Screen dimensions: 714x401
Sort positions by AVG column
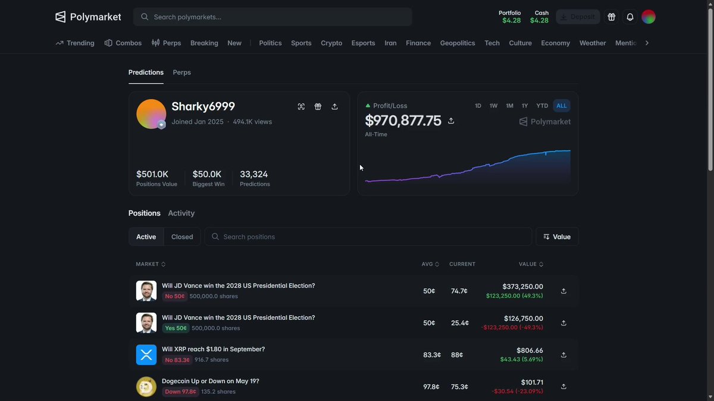point(430,264)
